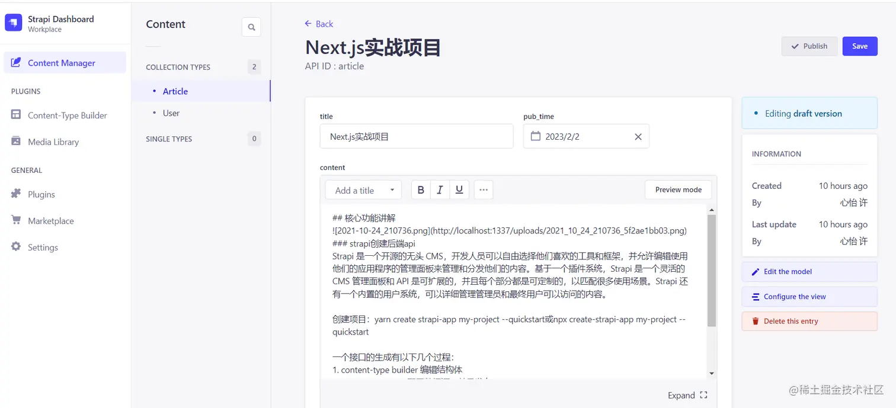Click the Media Library image icon

(16, 141)
